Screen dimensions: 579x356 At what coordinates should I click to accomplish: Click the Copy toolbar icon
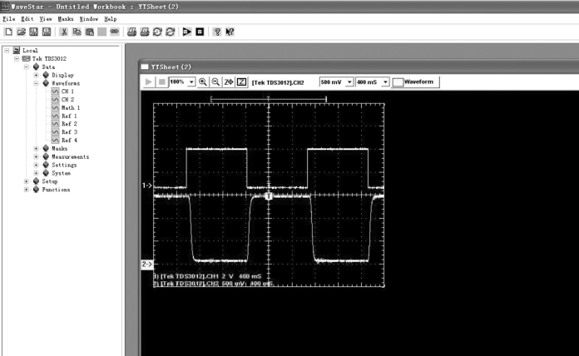coord(77,32)
